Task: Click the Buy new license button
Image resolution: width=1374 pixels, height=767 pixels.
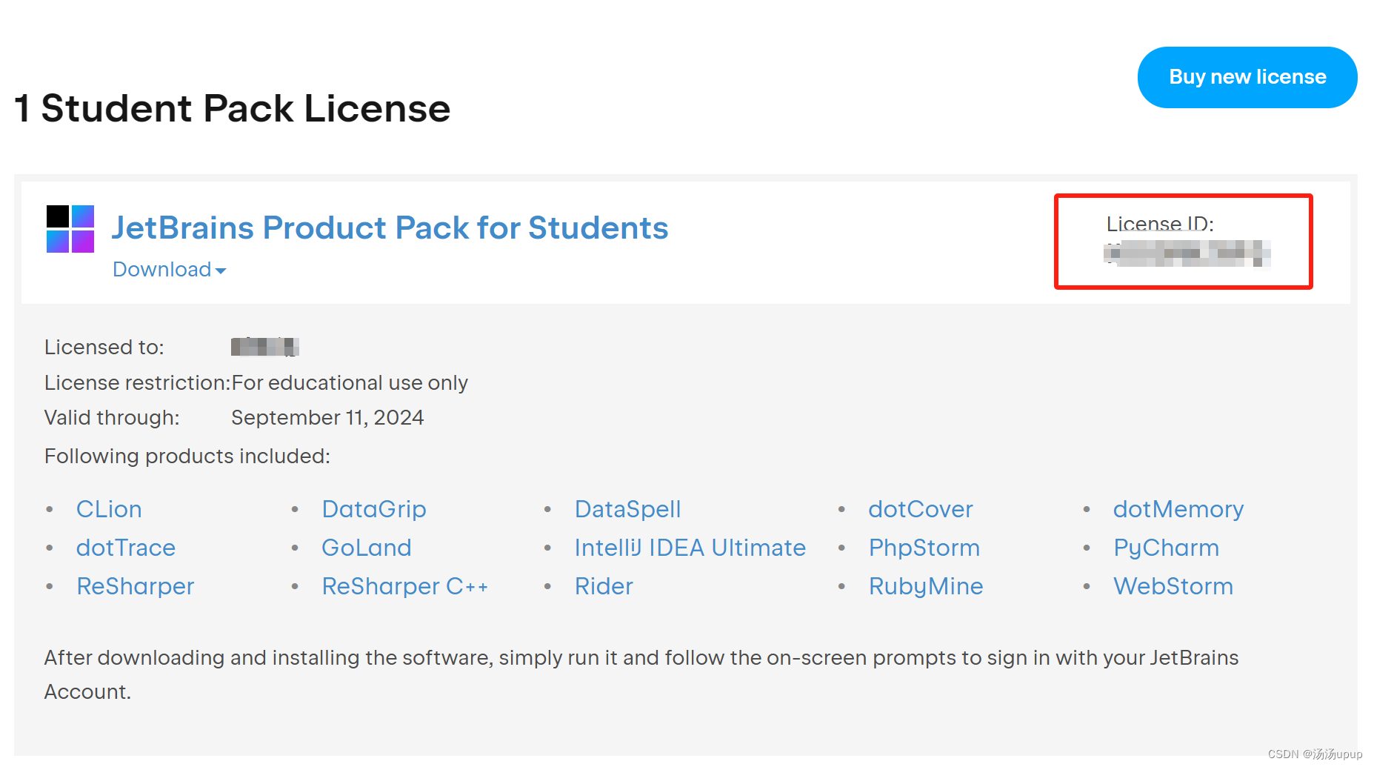Action: [1247, 77]
